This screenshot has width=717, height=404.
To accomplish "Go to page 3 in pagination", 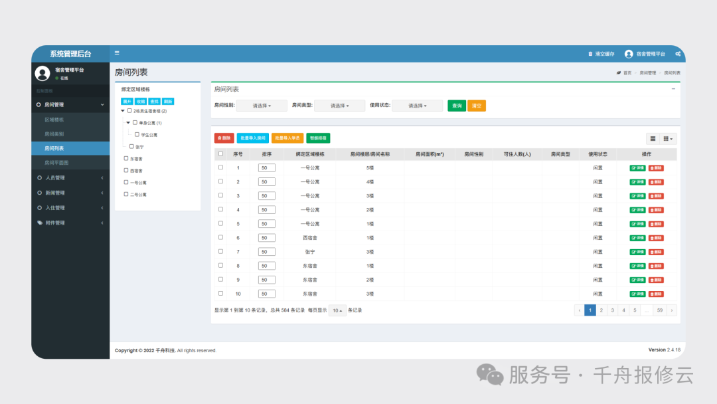I will coord(612,310).
